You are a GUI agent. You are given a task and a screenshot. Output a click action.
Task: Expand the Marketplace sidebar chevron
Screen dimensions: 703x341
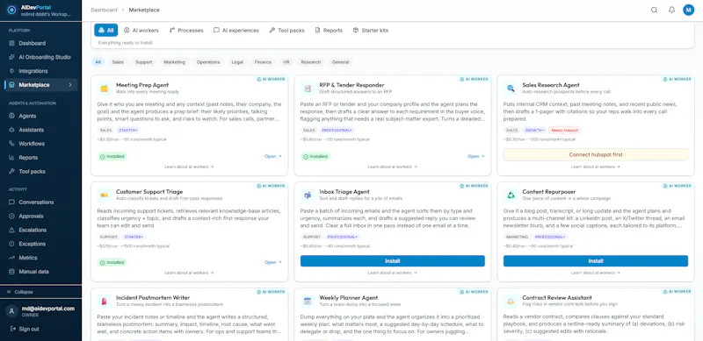coord(70,85)
